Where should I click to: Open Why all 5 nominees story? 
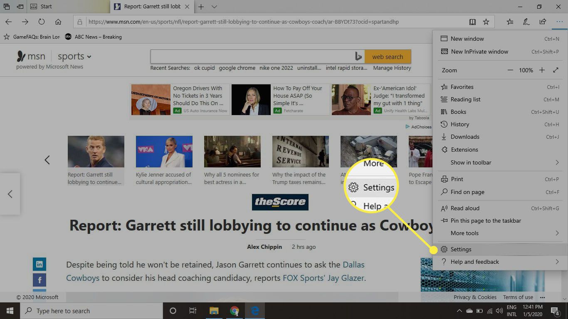click(x=232, y=160)
